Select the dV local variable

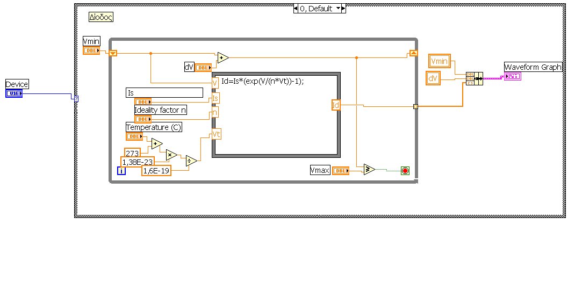click(x=433, y=78)
